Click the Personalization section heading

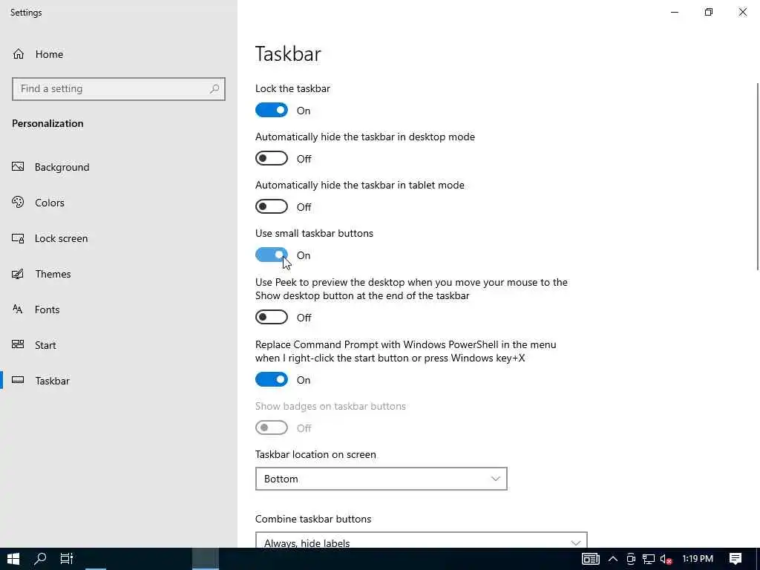[47, 124]
